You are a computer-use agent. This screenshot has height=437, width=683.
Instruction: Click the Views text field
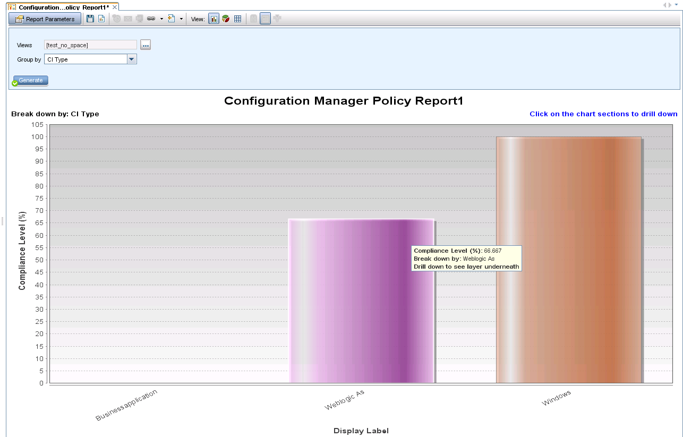[90, 45]
